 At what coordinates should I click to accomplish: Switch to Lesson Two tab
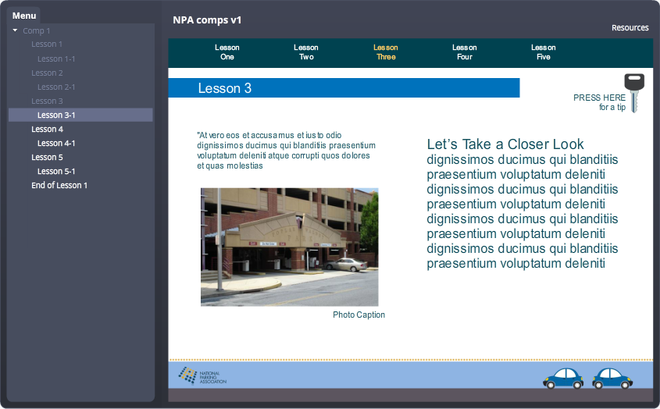coord(306,52)
